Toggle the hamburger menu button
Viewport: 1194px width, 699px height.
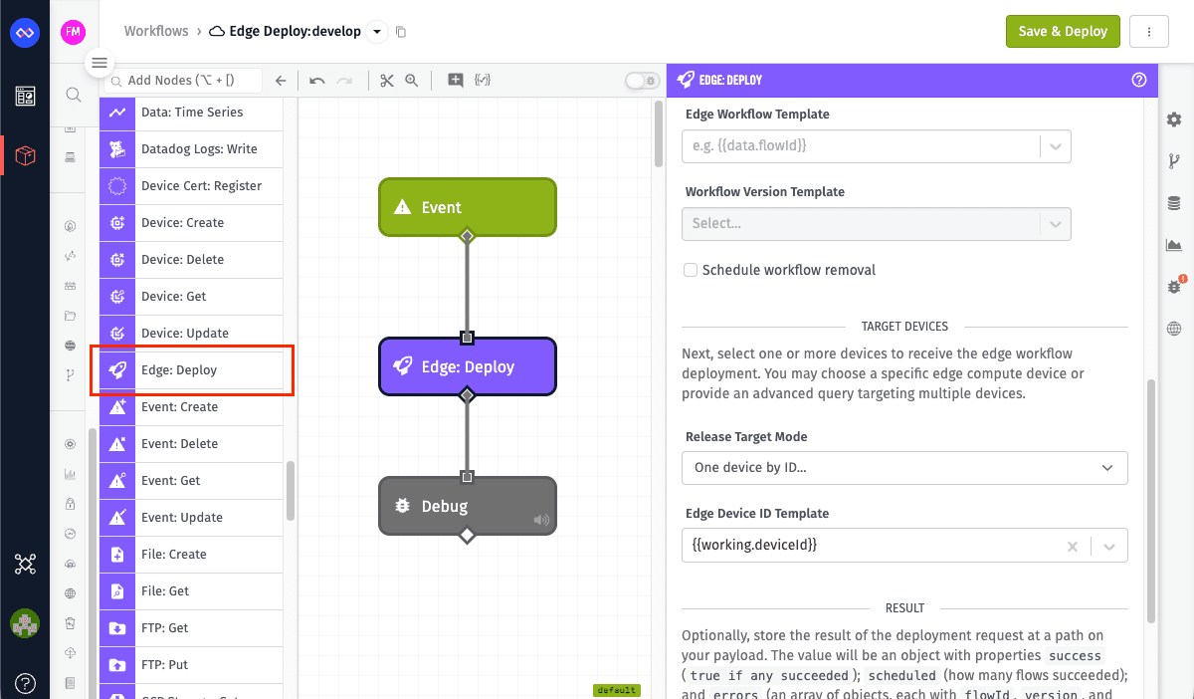click(x=99, y=63)
